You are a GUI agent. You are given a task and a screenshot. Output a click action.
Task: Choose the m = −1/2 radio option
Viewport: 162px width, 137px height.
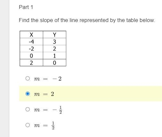pyautogui.click(x=28, y=109)
